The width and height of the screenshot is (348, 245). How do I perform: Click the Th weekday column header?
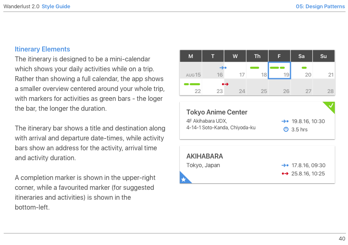257,56
